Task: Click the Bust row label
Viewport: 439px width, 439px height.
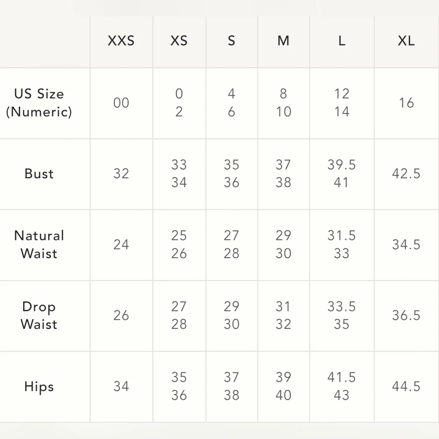Action: [39, 173]
